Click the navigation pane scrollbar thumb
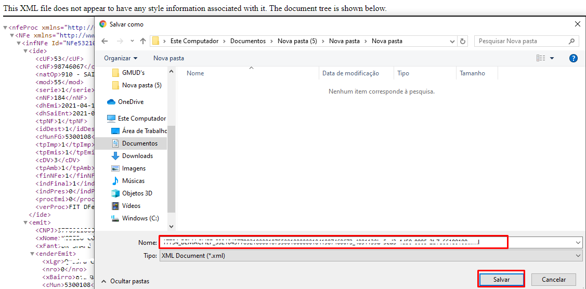 (171, 169)
